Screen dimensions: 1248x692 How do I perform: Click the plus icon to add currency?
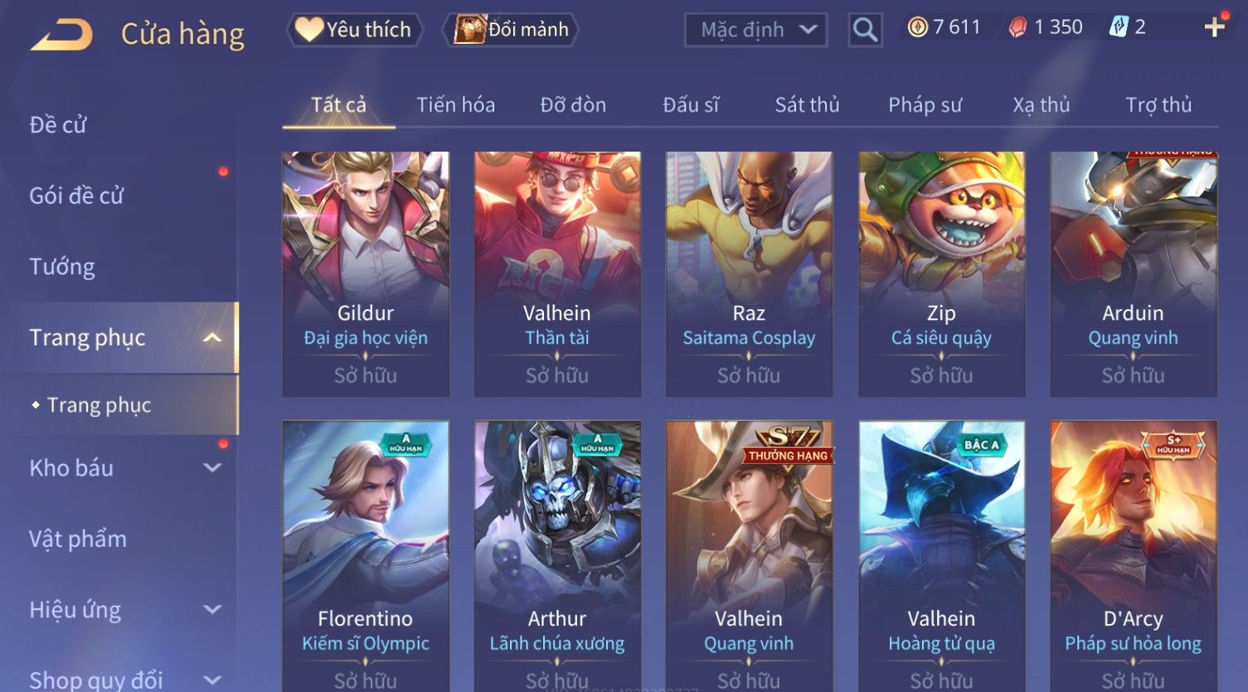[x=1214, y=27]
